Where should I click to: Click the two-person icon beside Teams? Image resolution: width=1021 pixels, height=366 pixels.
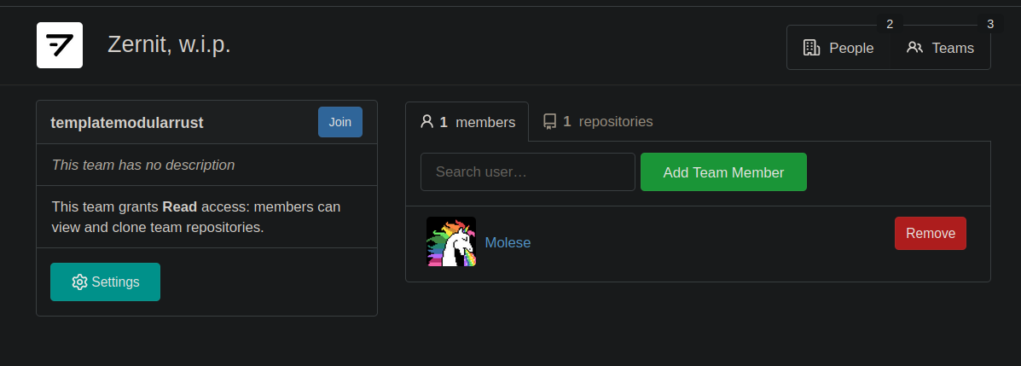914,48
